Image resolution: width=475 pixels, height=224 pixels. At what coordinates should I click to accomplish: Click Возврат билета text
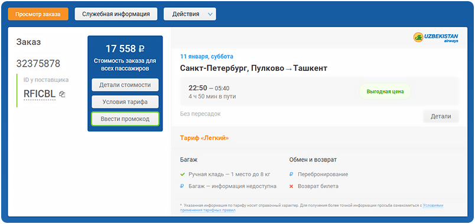[x=318, y=186]
